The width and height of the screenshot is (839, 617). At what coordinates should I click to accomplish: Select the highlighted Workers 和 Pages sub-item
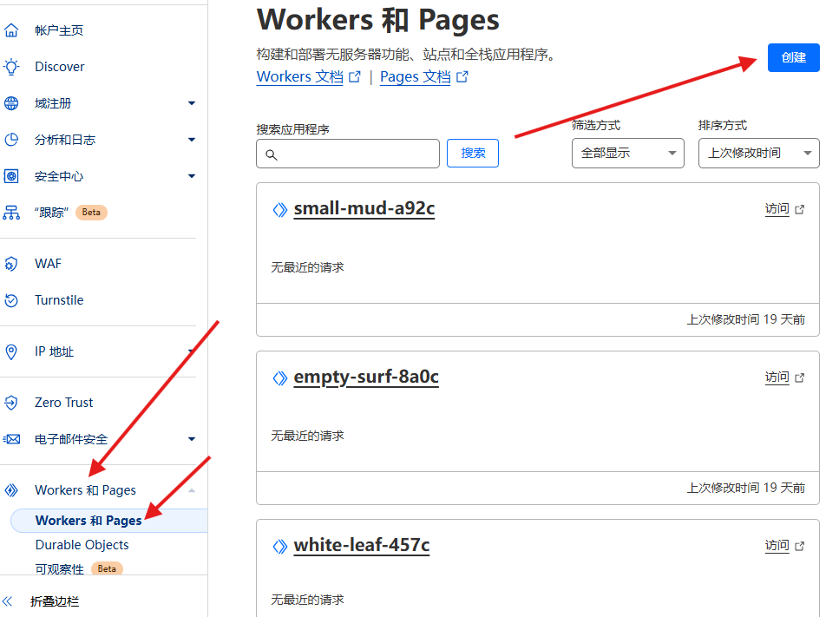pos(108,521)
